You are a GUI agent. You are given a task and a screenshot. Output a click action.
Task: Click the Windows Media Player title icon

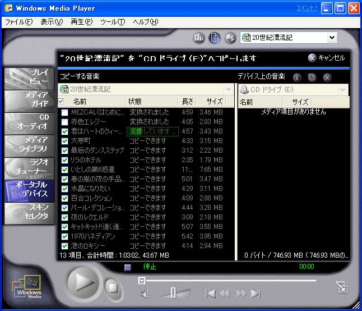pos(9,8)
